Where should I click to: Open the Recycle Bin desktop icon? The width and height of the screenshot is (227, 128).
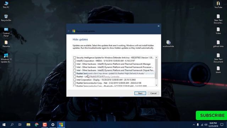[x=6, y=18]
